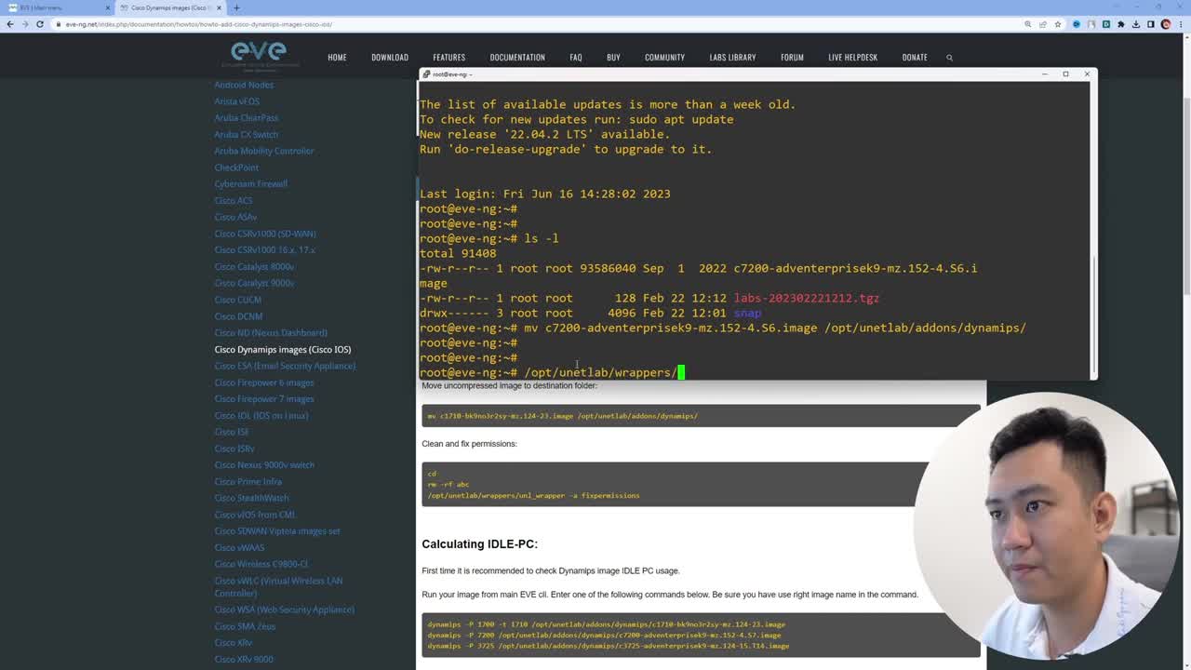Screen dimensions: 1191x670
Task: Open Aruba CX Switch sidebar link
Action: click(247, 134)
